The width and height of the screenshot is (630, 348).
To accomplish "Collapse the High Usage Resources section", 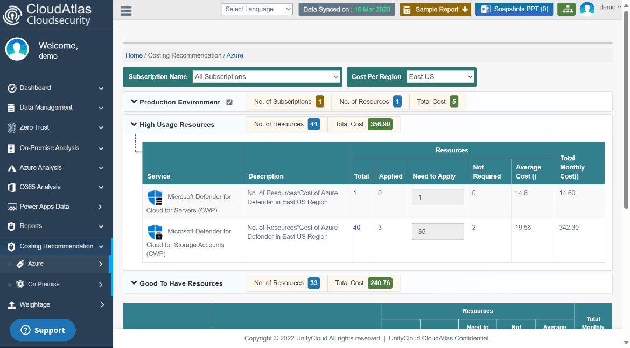I will point(134,124).
